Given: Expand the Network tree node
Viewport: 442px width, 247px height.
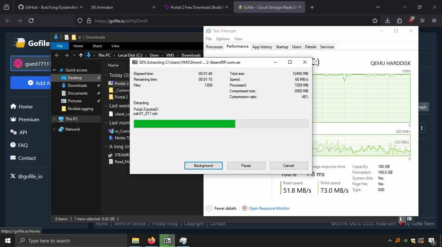Looking at the screenshot, I should click(54, 129).
